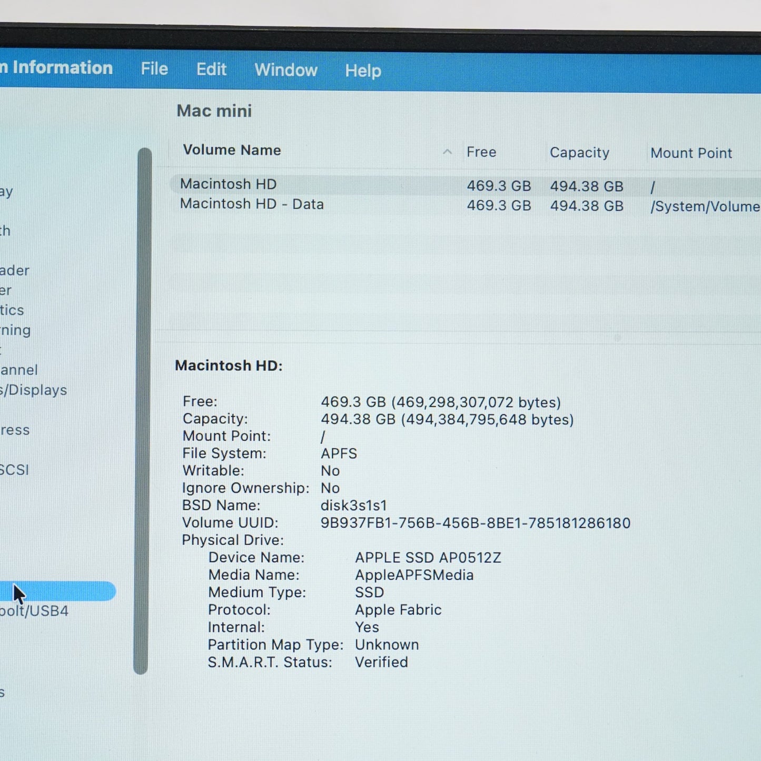Open the System Information app menu
Screen dimensions: 761x761
coord(56,67)
